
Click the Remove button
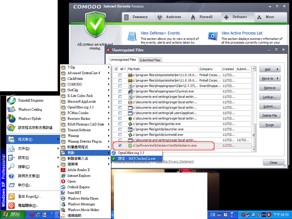[x=270, y=88]
